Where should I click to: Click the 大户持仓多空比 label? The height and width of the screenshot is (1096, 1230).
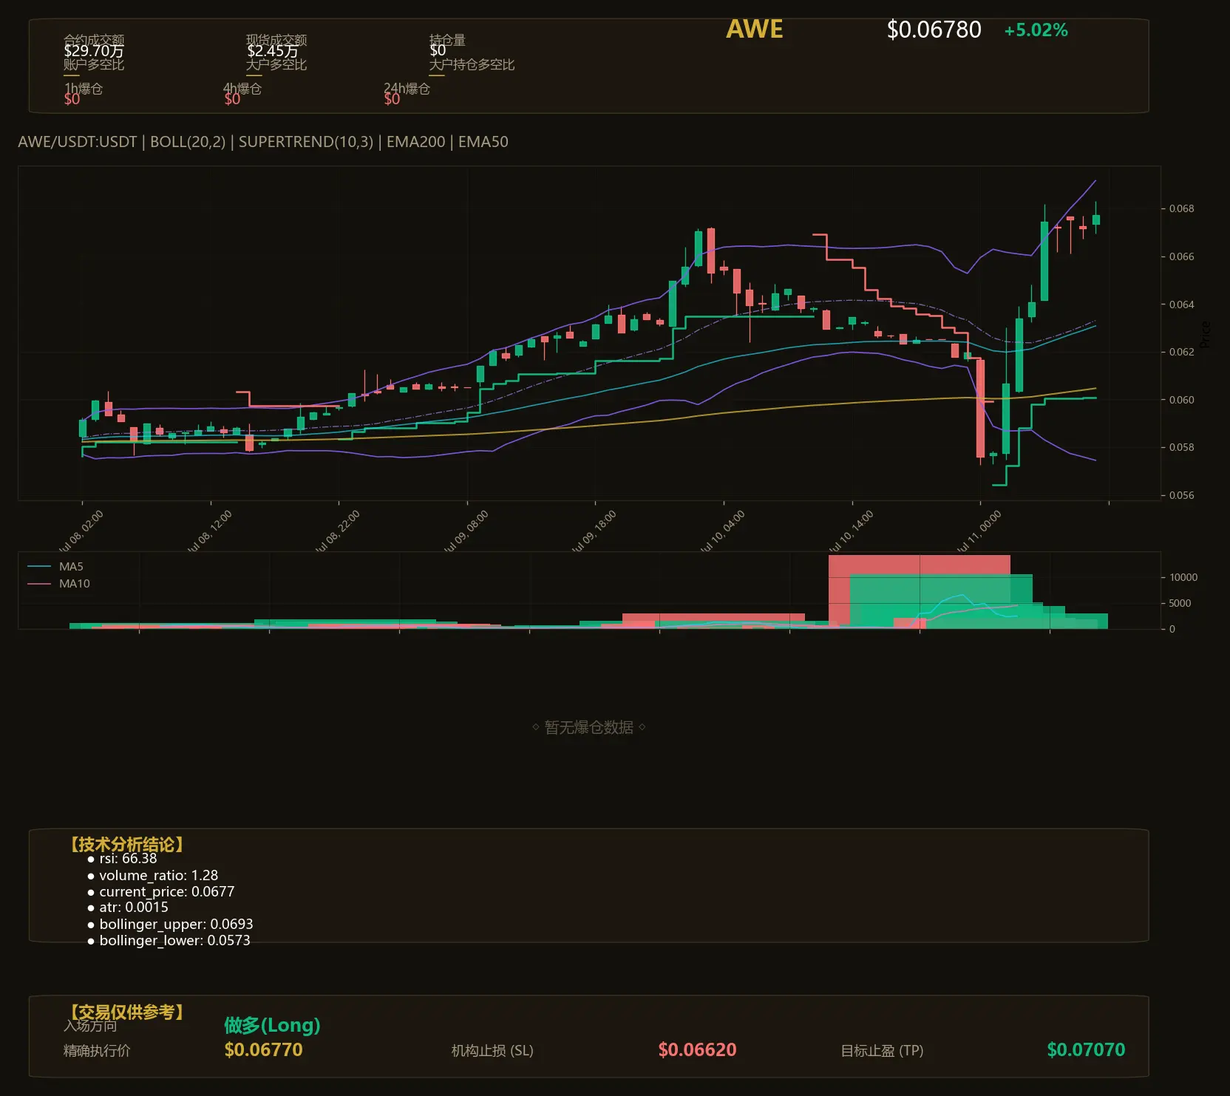point(472,65)
